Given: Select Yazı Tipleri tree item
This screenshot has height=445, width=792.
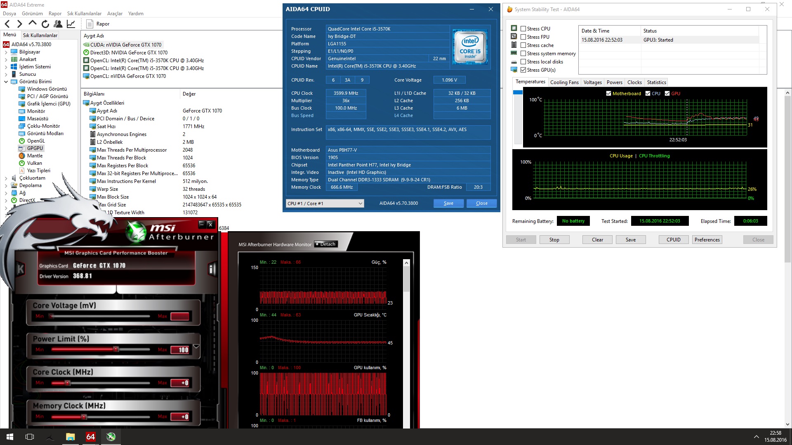Looking at the screenshot, I should (x=39, y=171).
